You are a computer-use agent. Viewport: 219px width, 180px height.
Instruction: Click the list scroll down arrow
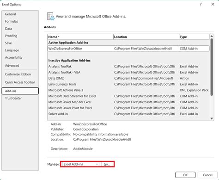pos(212,118)
